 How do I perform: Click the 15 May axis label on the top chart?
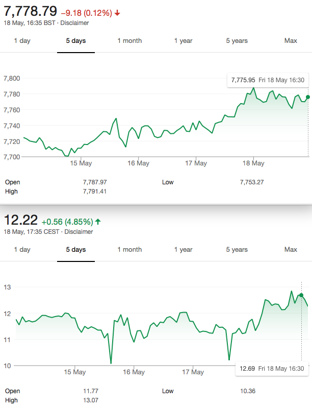click(x=81, y=163)
